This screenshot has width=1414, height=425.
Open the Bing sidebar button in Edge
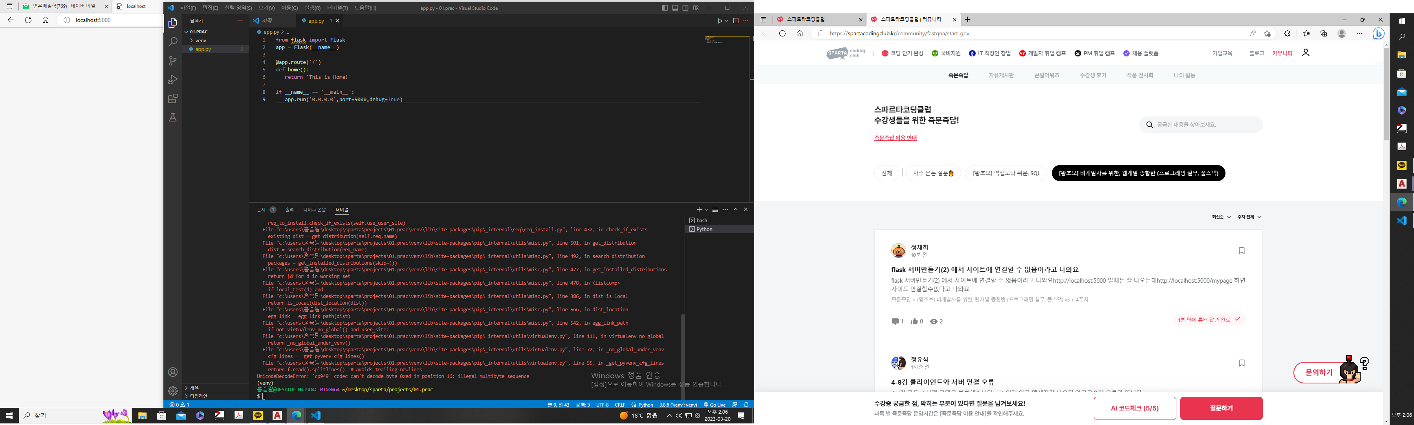(1378, 33)
